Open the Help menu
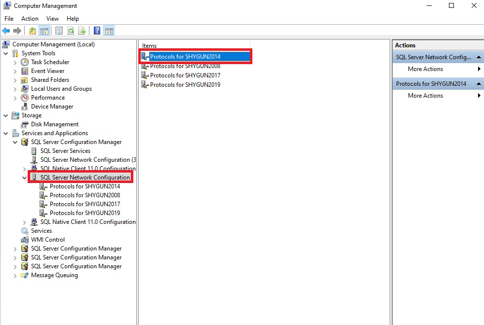This screenshot has width=484, height=325. [73, 19]
